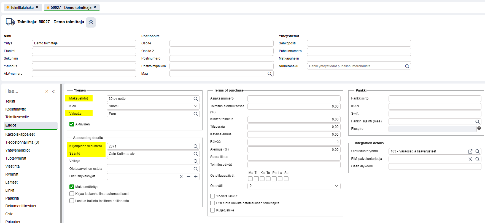The width and height of the screenshot is (485, 223).
Task: Click the Käteisalennus value field
Action: point(294,135)
